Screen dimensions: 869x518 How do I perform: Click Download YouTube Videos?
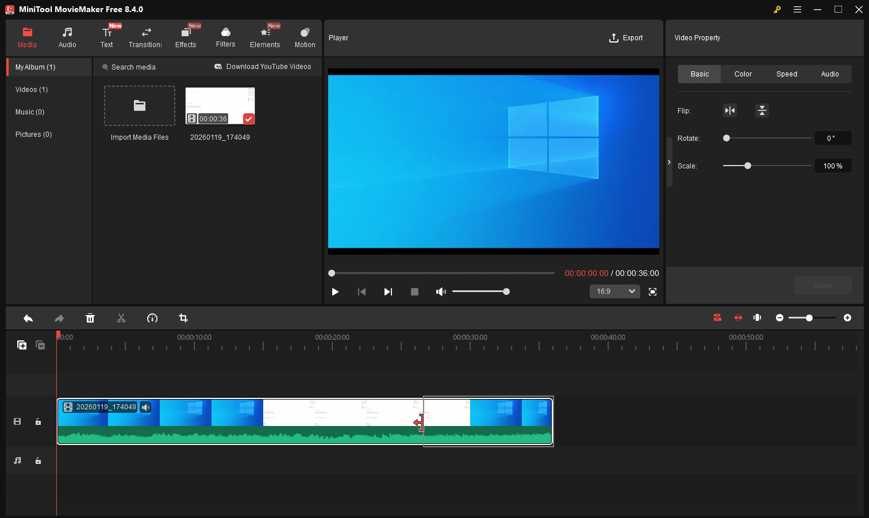[263, 67]
